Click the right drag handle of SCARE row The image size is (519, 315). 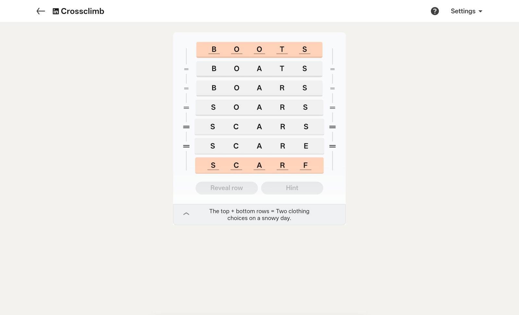(x=332, y=146)
